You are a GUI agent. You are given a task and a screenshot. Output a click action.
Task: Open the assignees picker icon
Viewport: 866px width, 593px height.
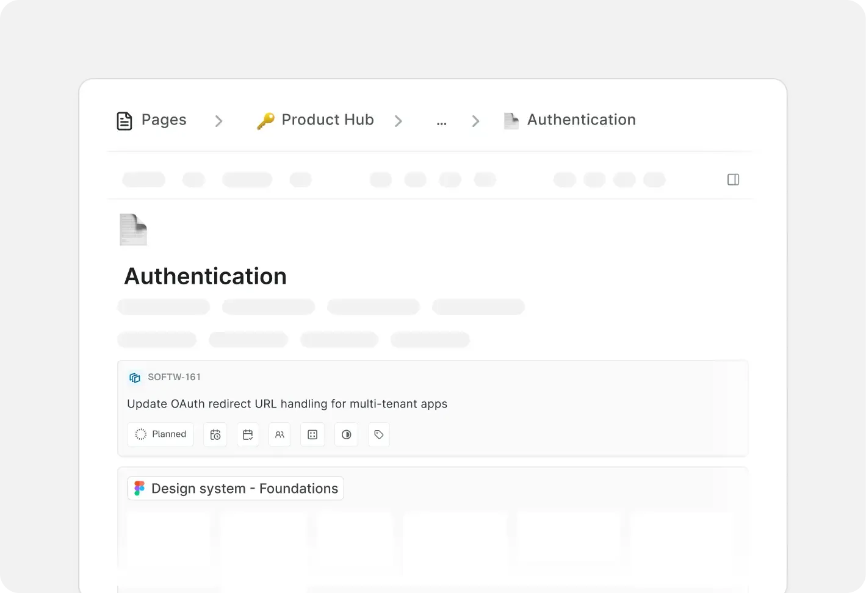click(280, 434)
